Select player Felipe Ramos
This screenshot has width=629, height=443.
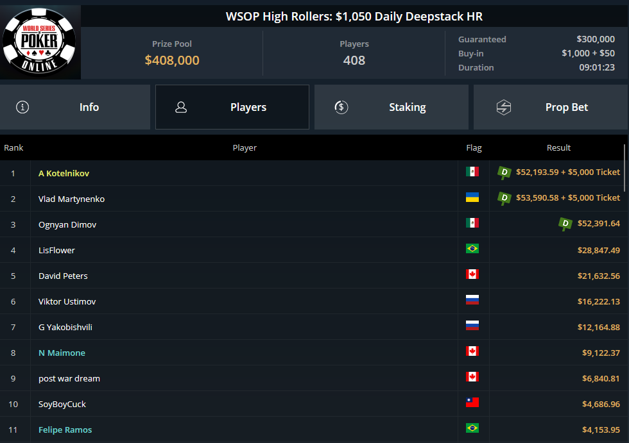[x=65, y=430]
